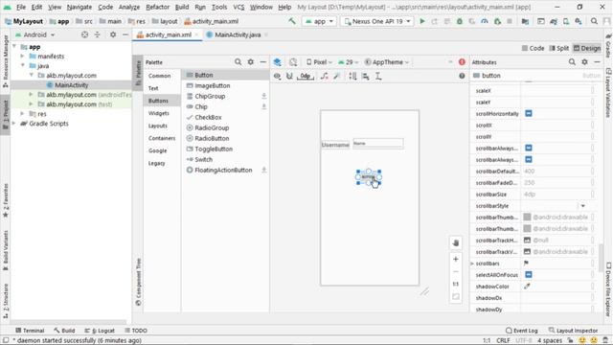Click the Search Everywhere magnifier icon
Image resolution: width=613 pixels, height=345 pixels.
click(594, 21)
